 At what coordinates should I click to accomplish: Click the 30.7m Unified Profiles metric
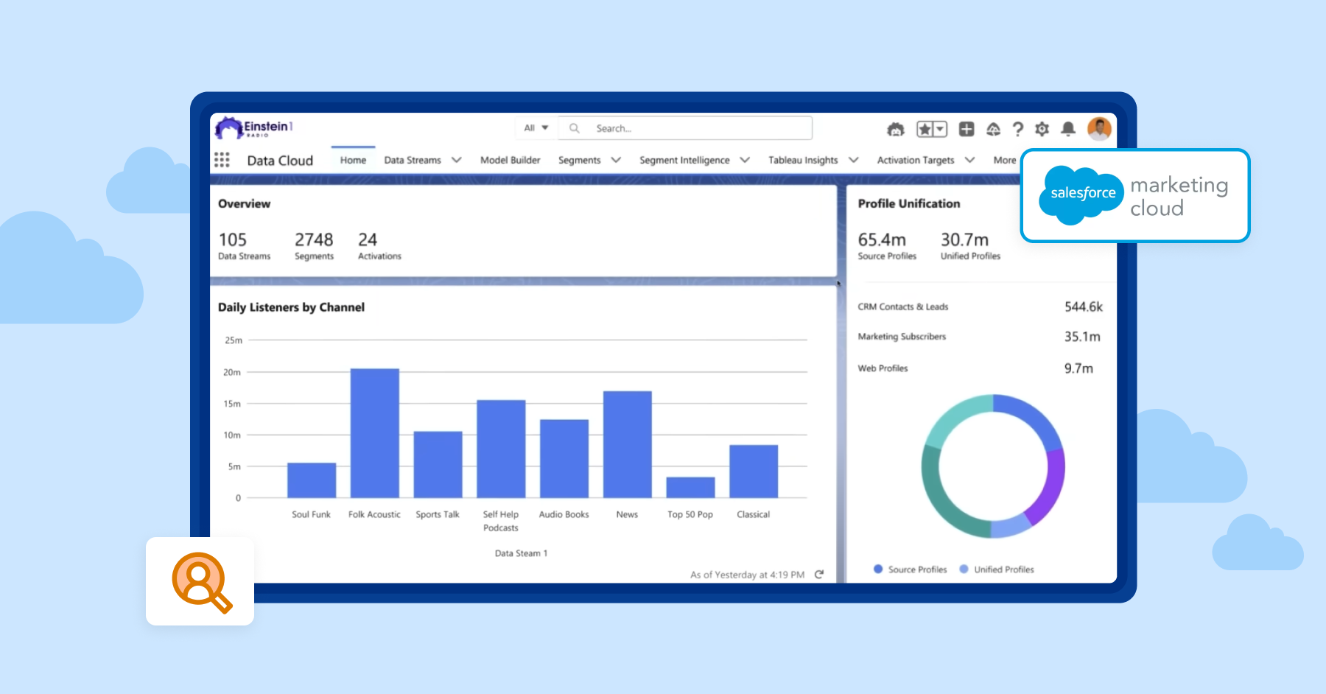pos(970,246)
